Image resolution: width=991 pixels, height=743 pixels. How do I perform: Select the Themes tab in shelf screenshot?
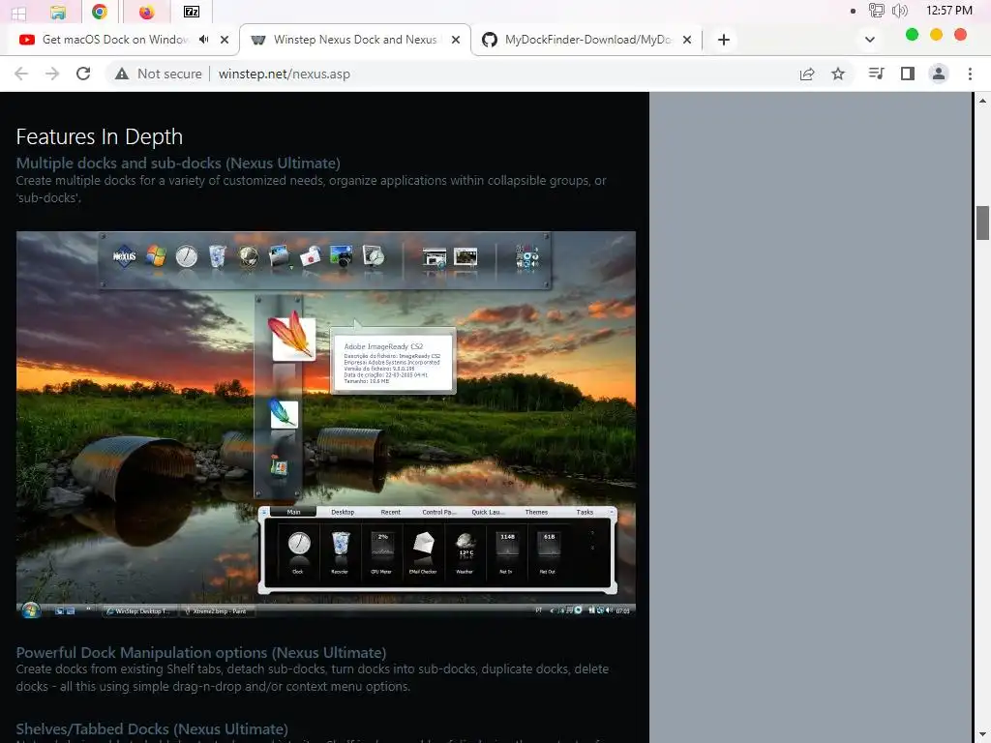pyautogui.click(x=536, y=512)
